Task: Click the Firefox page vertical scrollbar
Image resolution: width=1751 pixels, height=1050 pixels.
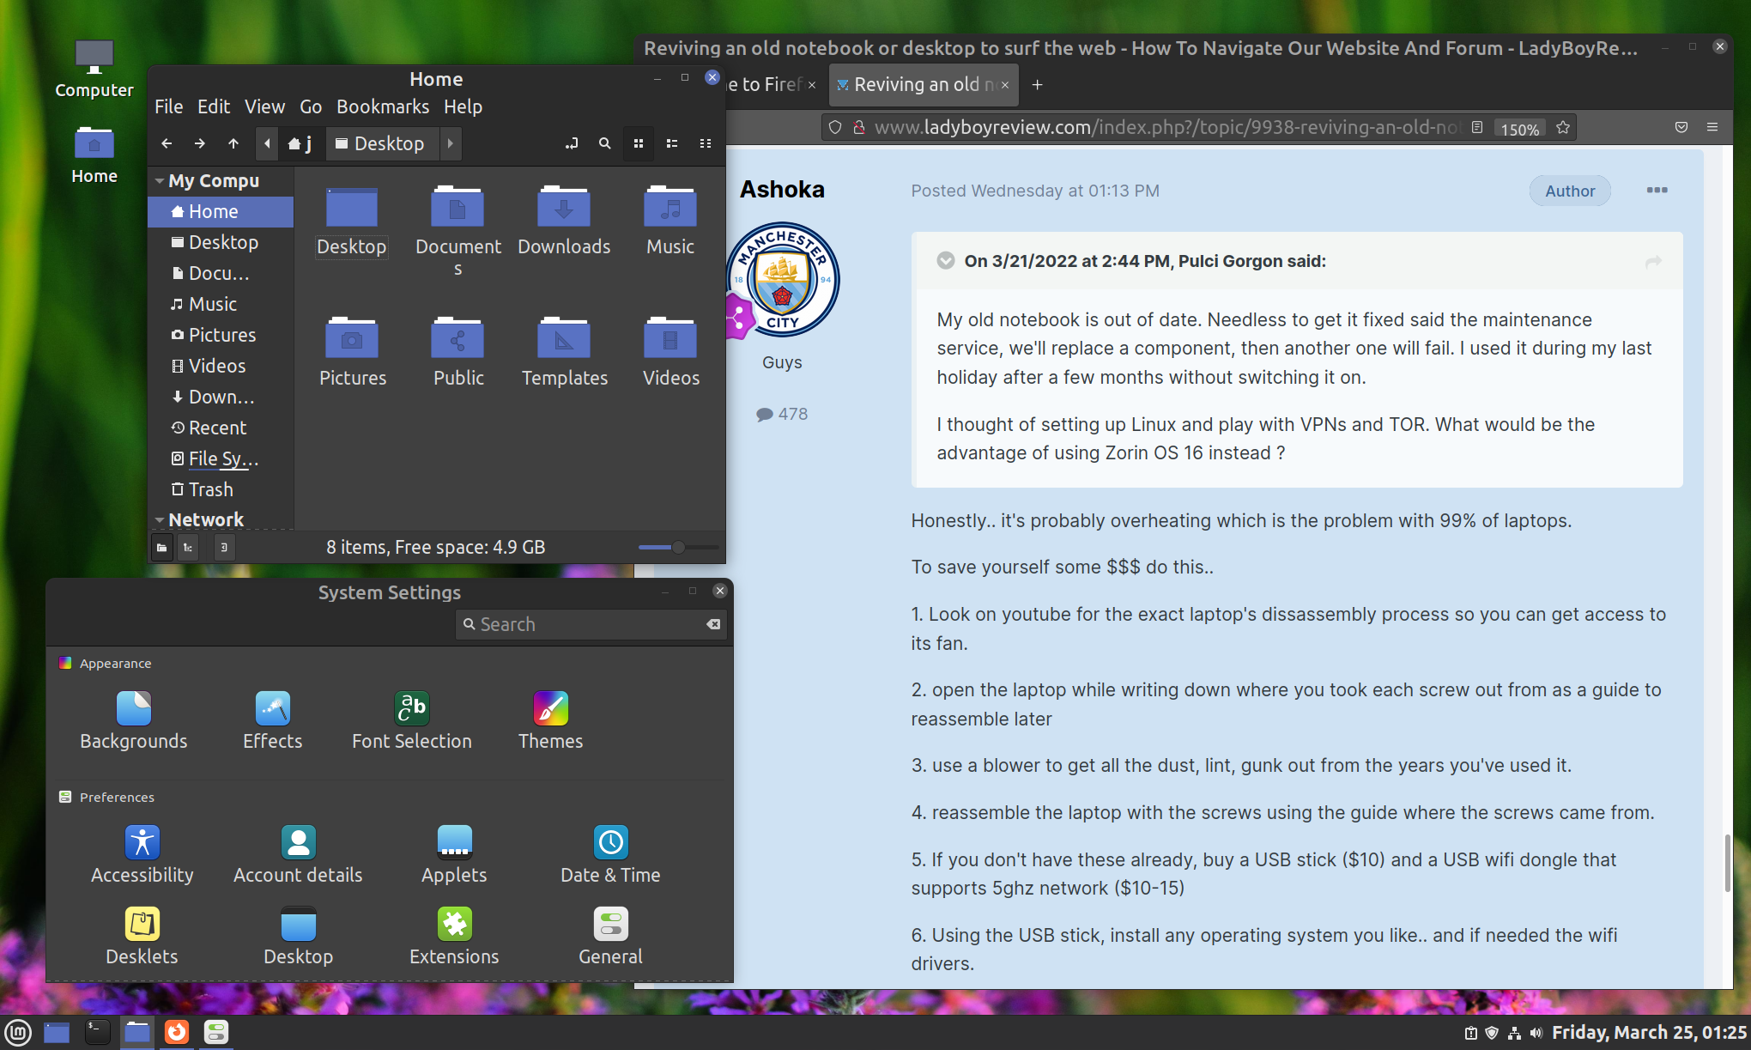Action: pos(1727,863)
